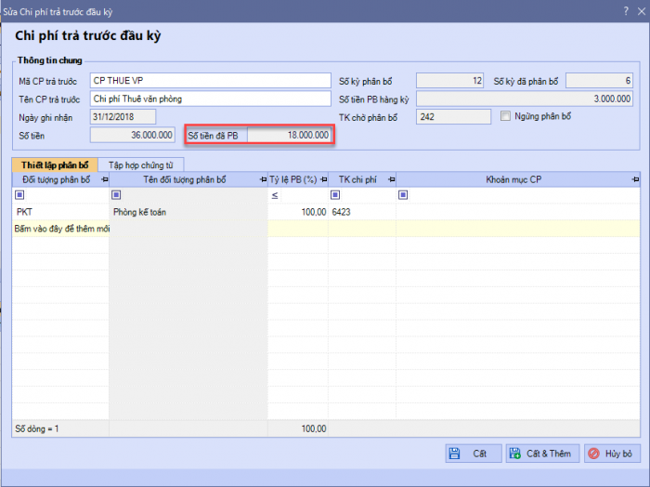Viewport: 650px width, 487px height.
Task: Enable the Ngừng phân bổ checkbox
Action: tap(506, 116)
